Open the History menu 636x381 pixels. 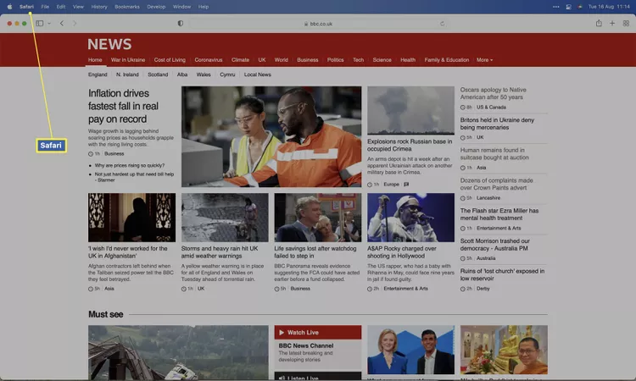point(99,7)
